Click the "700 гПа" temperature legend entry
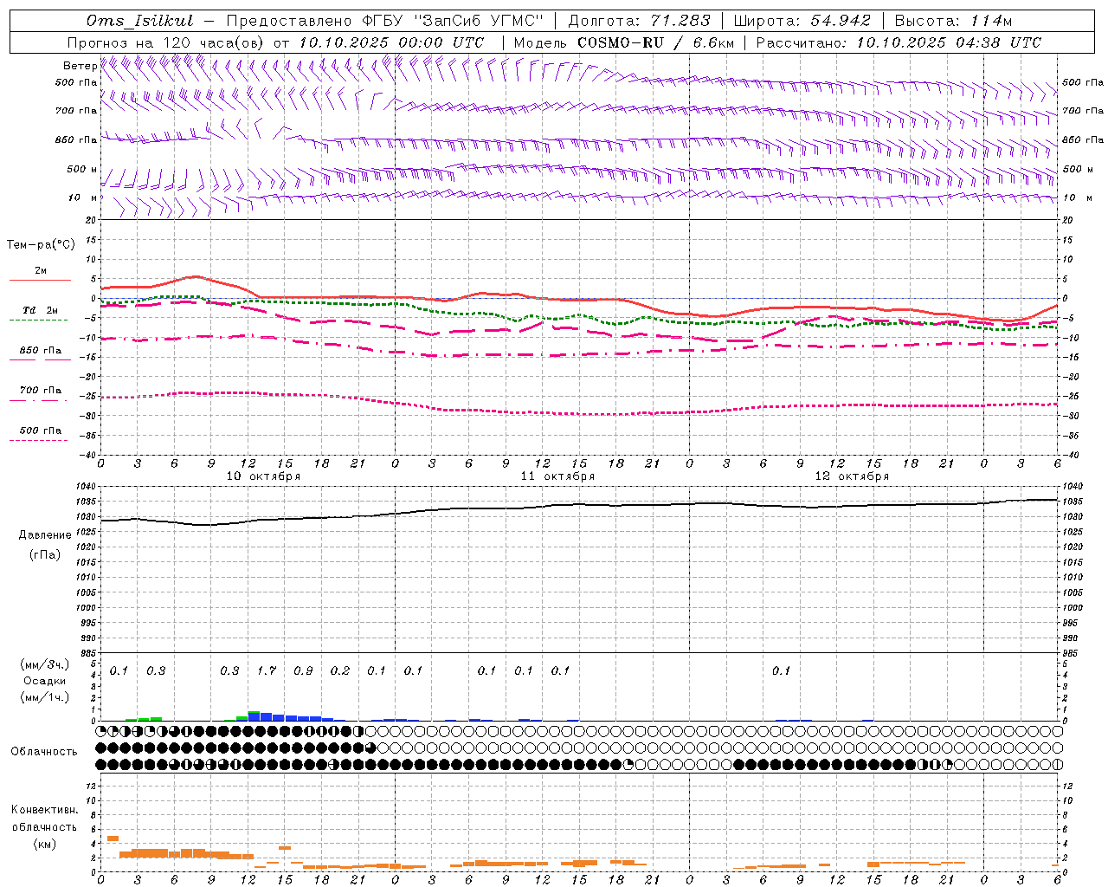 pyautogui.click(x=40, y=391)
